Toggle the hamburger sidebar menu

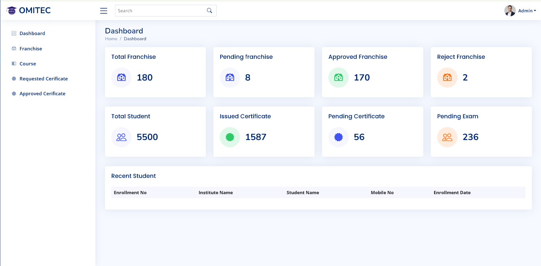click(x=104, y=11)
